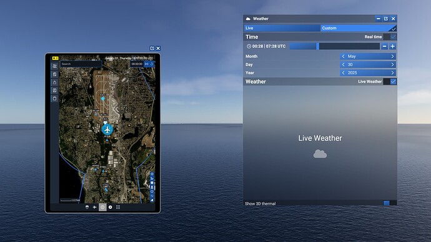Decrease time with the minus button
This screenshot has height=242, width=431.
tap(385, 46)
